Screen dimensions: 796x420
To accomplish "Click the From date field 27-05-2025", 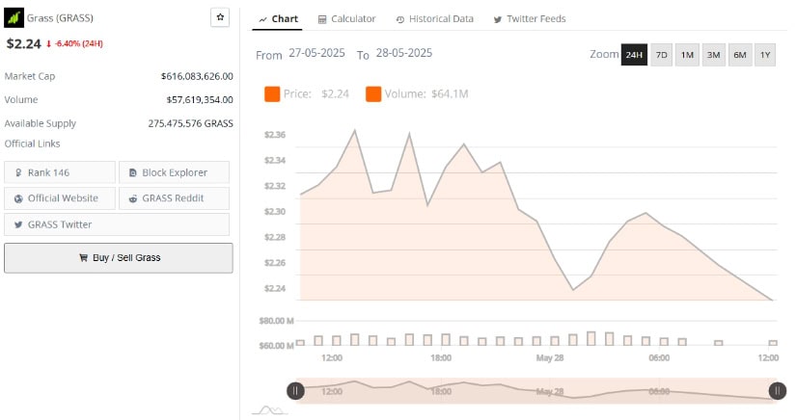I will tap(316, 53).
